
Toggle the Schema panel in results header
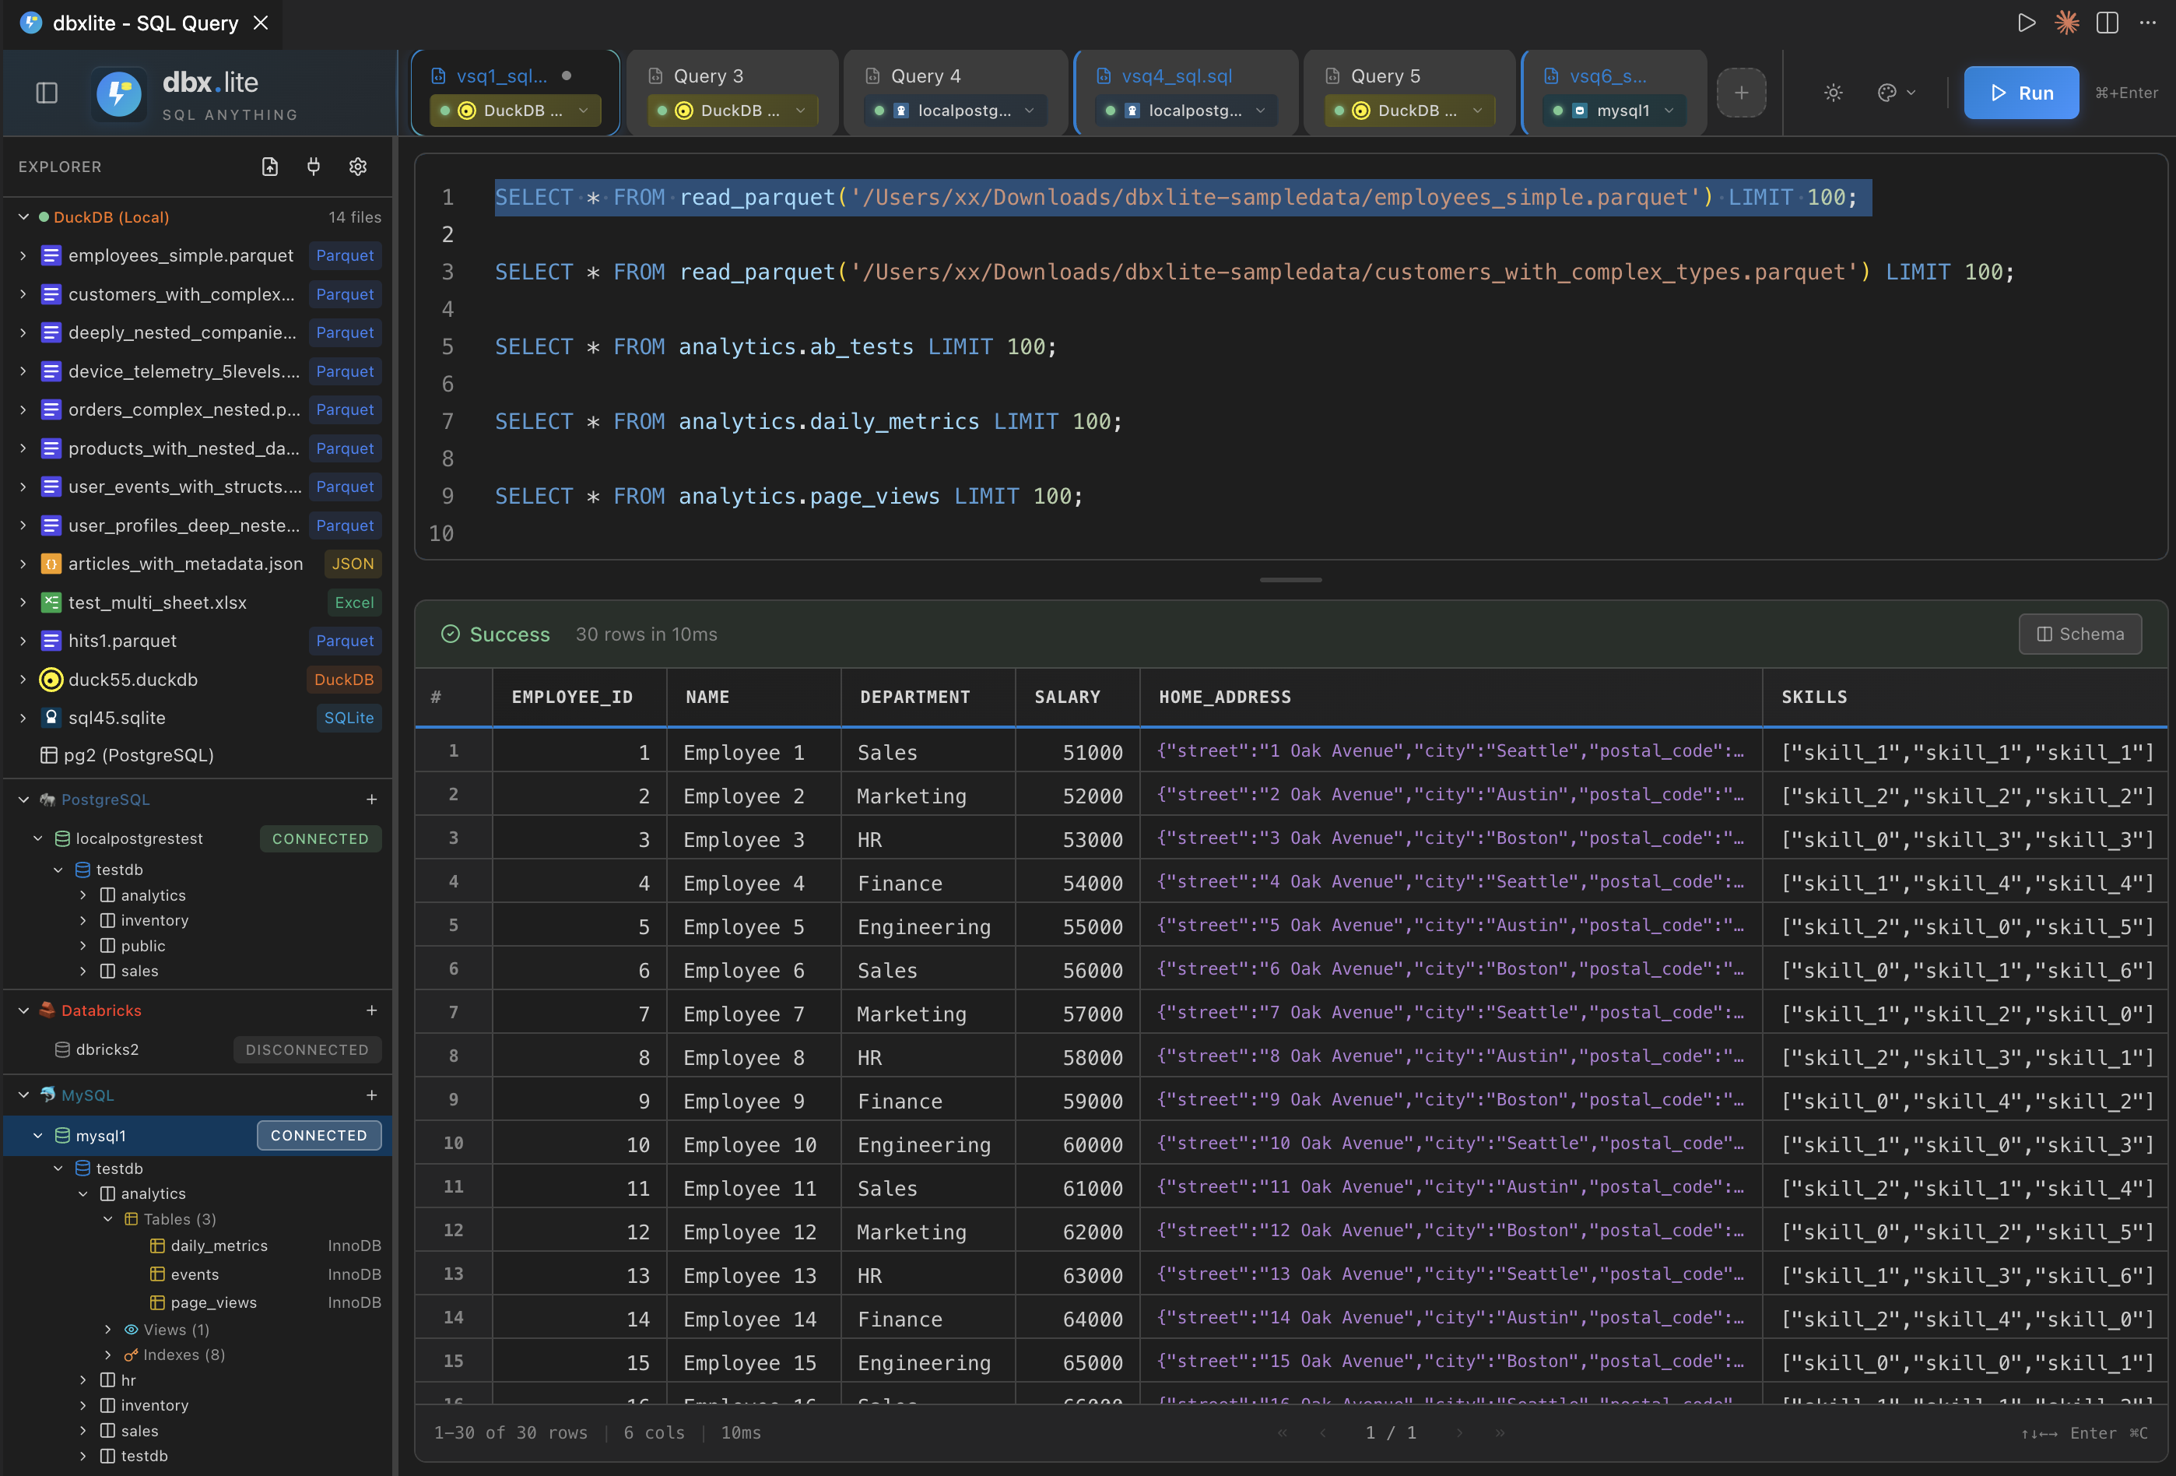(x=2079, y=634)
